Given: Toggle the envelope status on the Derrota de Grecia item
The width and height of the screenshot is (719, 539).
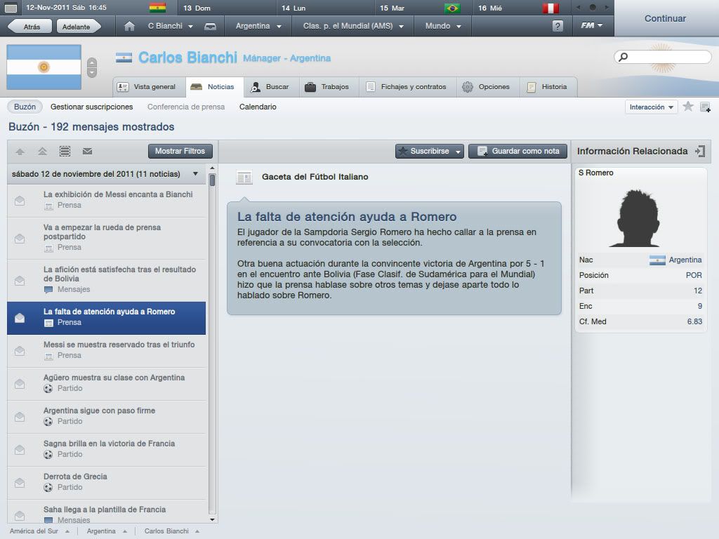Looking at the screenshot, I should pos(20,483).
